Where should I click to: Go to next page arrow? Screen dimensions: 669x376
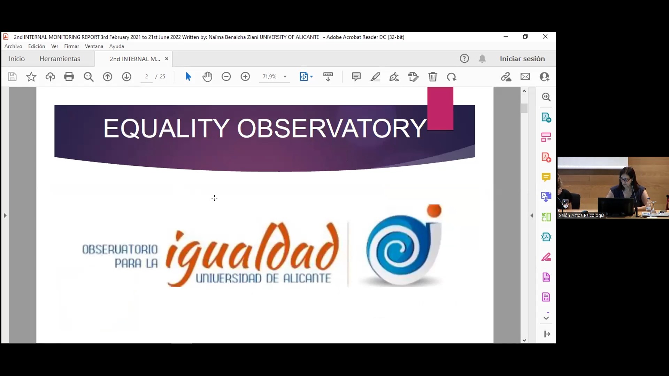[126, 77]
